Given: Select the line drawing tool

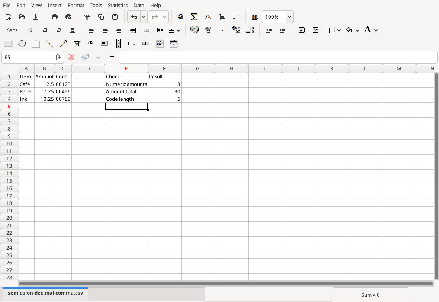Looking at the screenshot, I should pos(49,44).
